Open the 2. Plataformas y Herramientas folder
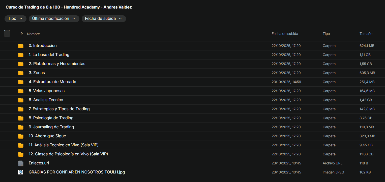This screenshot has height=182, width=385. coord(57,64)
